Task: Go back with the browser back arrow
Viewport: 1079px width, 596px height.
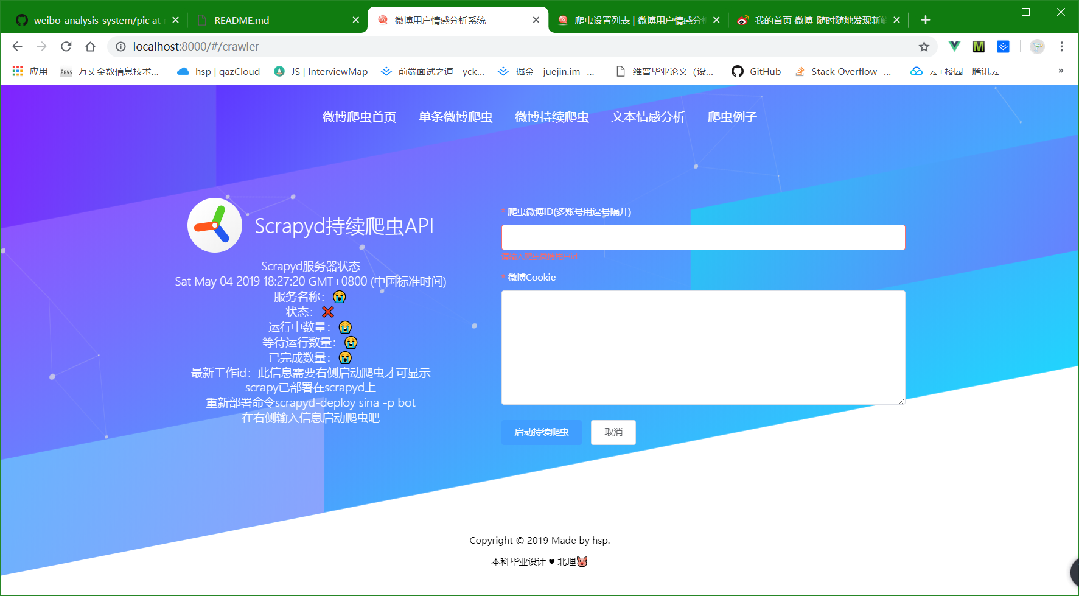Action: pos(17,46)
